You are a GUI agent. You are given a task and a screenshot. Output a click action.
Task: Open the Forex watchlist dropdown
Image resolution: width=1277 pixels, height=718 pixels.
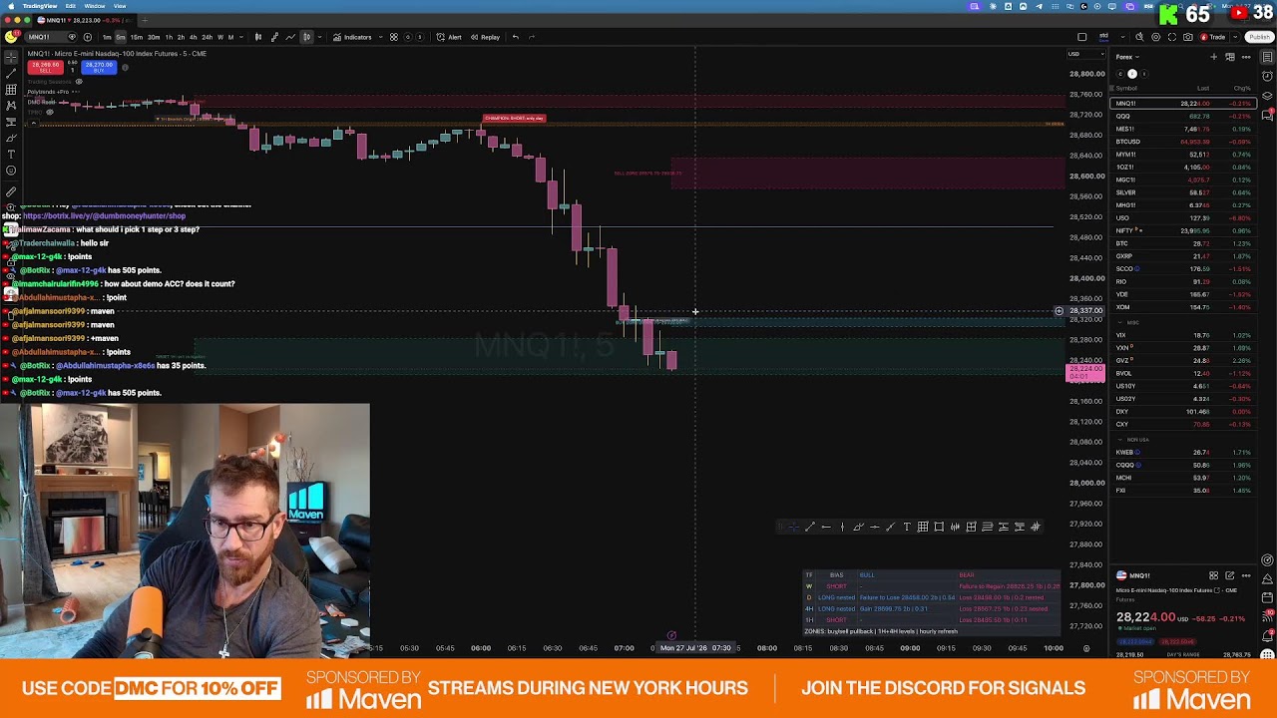1127,57
